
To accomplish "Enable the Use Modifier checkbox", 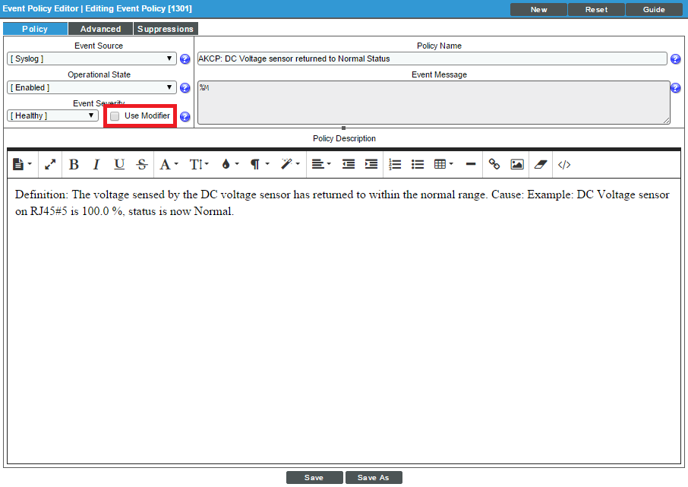I will click(x=114, y=115).
